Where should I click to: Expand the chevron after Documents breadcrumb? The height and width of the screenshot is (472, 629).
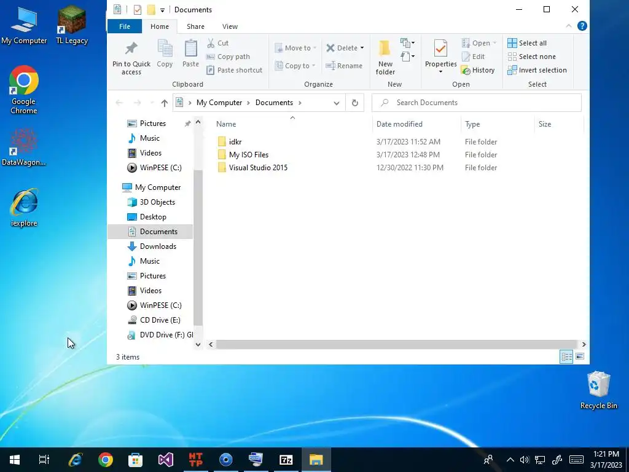300,103
